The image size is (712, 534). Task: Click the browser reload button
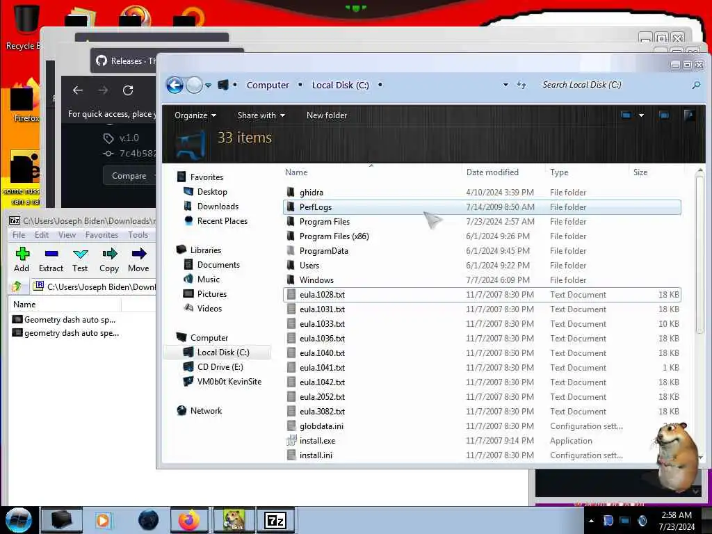tap(128, 90)
